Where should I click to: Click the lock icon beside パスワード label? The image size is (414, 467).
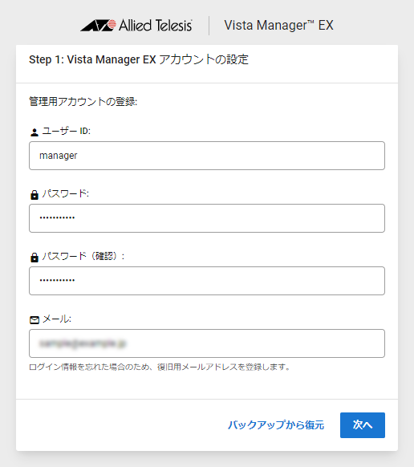pyautogui.click(x=34, y=195)
